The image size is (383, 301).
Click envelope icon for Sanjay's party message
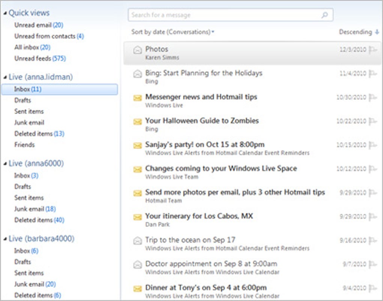137,145
